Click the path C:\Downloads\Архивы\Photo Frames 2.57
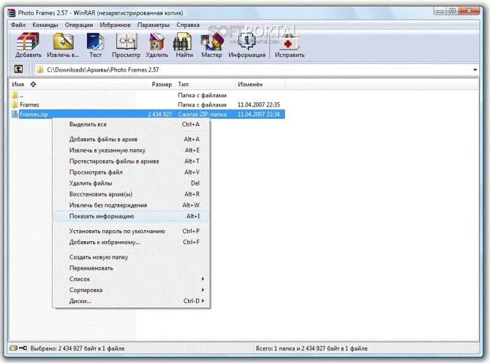Image resolution: width=490 pixels, height=363 pixels. [103, 70]
